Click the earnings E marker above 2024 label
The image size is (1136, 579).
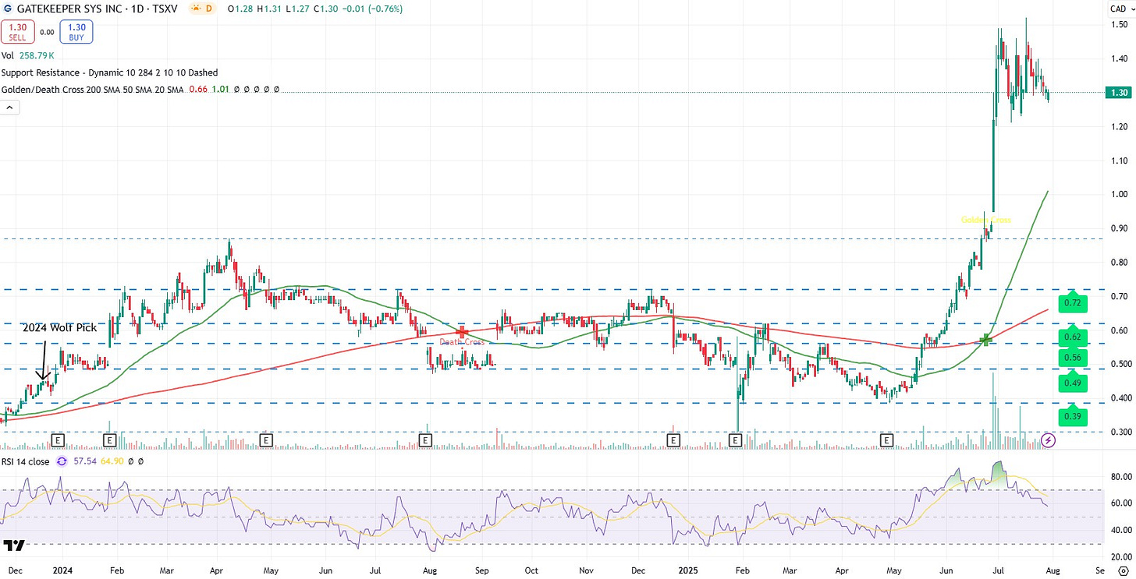59,440
